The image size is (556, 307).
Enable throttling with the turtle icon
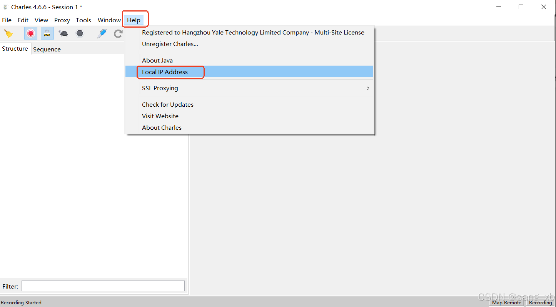(64, 33)
